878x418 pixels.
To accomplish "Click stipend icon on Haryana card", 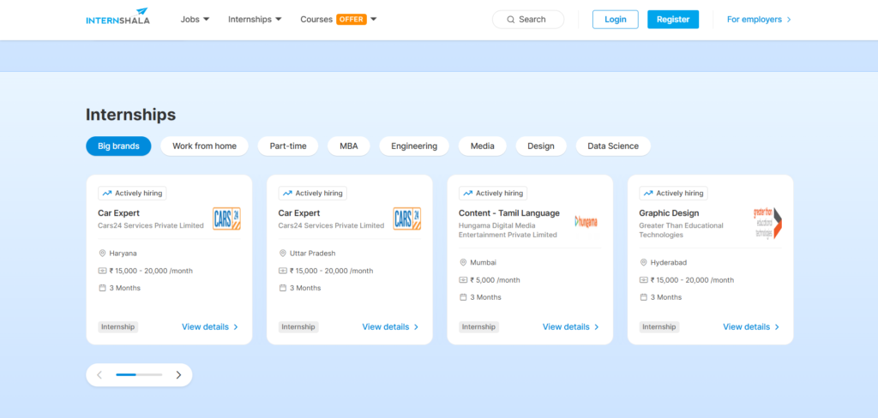I will pyautogui.click(x=103, y=271).
